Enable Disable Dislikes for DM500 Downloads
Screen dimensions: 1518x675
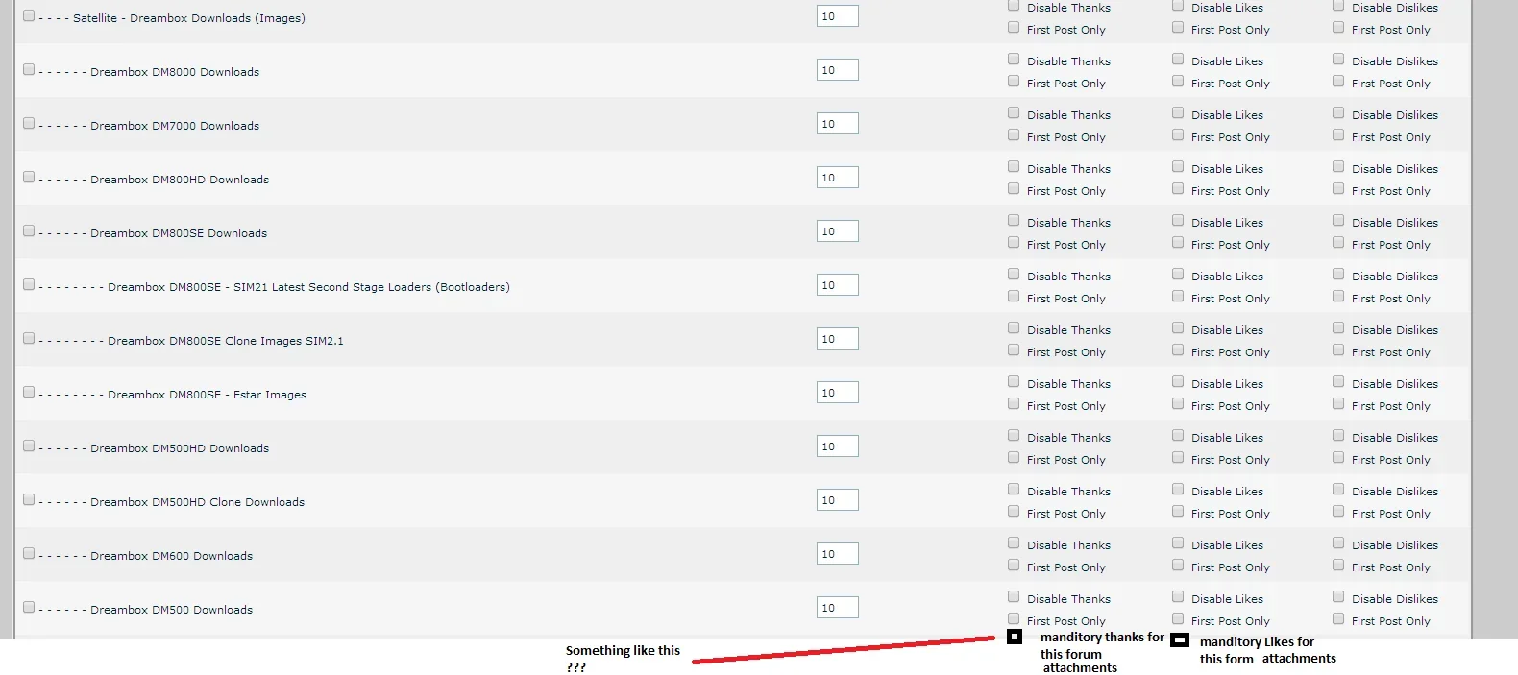point(1338,596)
